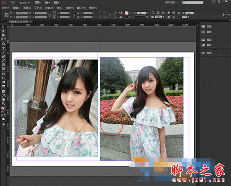Select the Free Transform tool
Screen dimensions: 231x186
click(x=3, y=78)
